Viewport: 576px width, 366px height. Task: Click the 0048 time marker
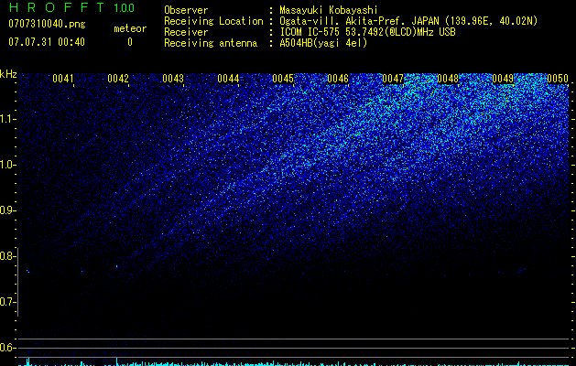pyautogui.click(x=448, y=79)
